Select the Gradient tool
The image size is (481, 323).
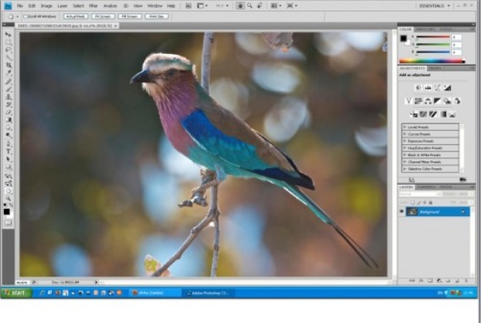tap(8, 120)
